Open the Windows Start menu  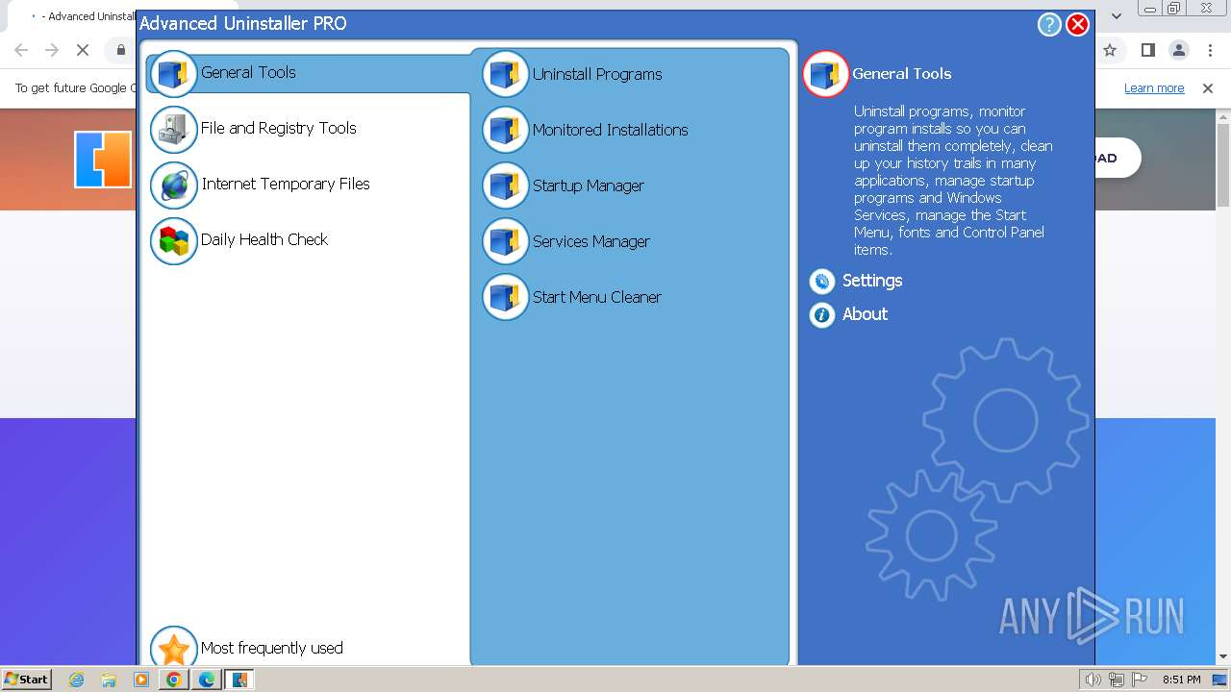(x=26, y=680)
